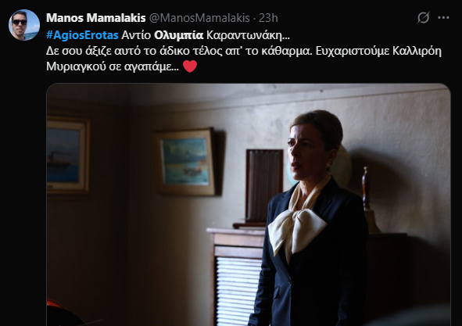Click the ship painting at photo's left edge
Image resolution: width=462 pixels, height=326 pixels.
[x=68, y=156]
